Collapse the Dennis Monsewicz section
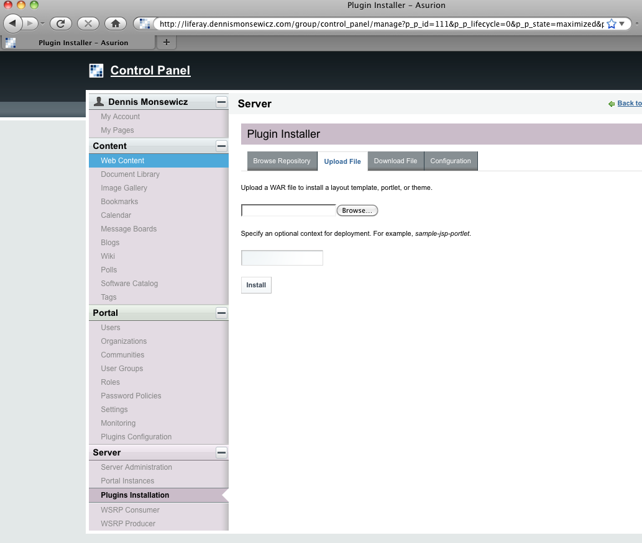The image size is (642, 543). [x=221, y=102]
